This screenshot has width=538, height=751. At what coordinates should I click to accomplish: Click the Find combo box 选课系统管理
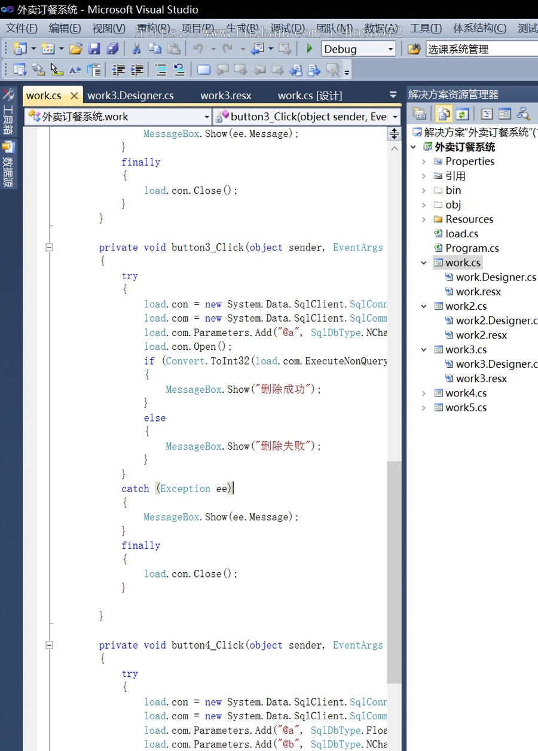pos(481,49)
